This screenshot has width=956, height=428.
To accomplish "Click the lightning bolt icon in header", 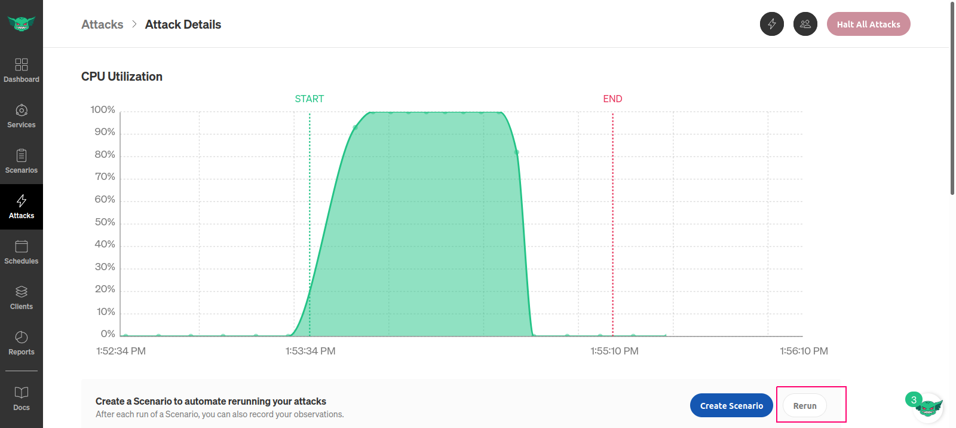I will point(772,24).
